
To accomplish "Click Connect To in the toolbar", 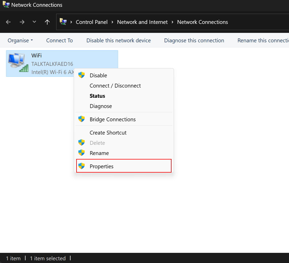I will coord(59,40).
